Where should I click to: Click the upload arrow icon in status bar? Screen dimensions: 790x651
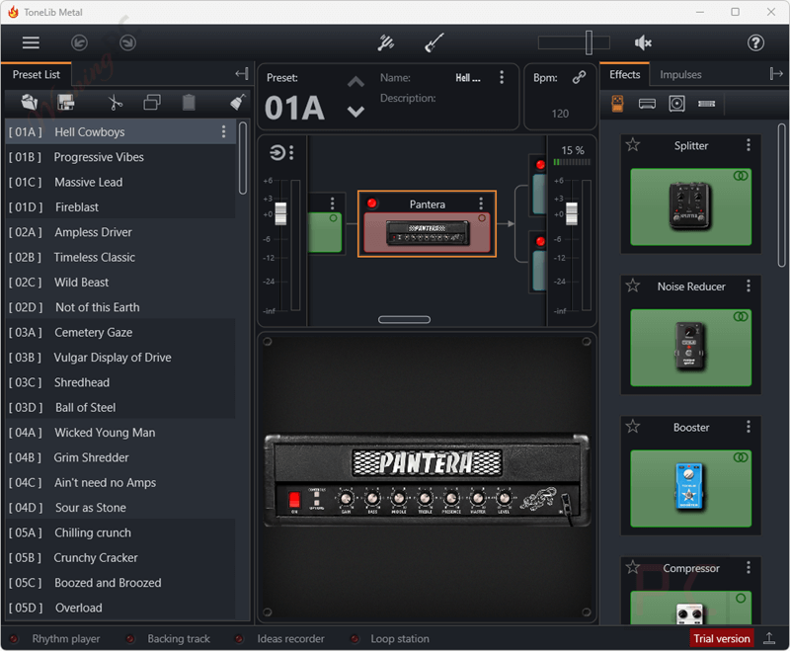click(769, 638)
